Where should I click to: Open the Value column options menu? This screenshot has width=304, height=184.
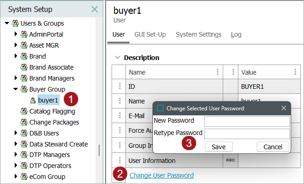point(295,72)
